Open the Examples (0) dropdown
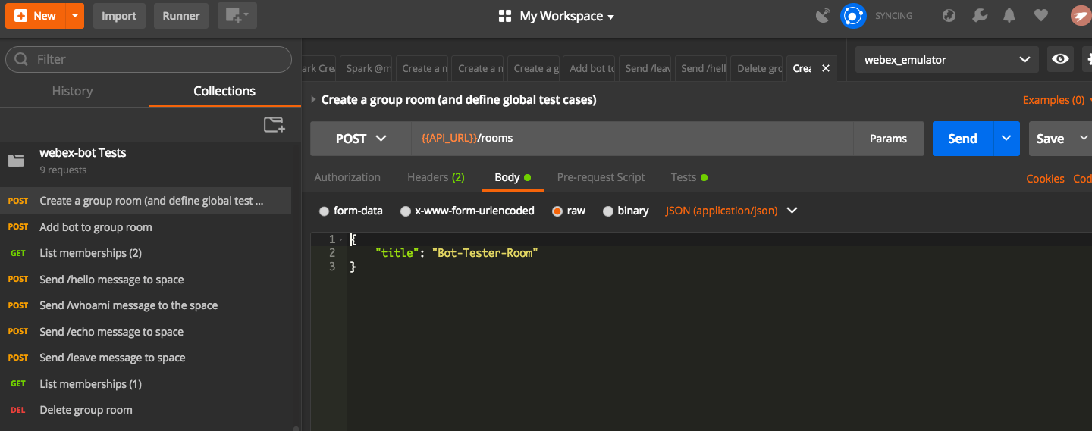1092x431 pixels. pyautogui.click(x=1057, y=100)
